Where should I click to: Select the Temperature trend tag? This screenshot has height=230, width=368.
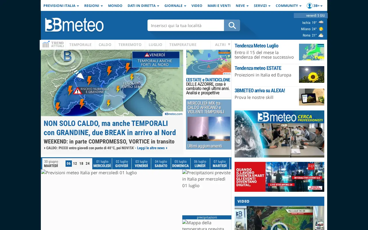tap(183, 45)
